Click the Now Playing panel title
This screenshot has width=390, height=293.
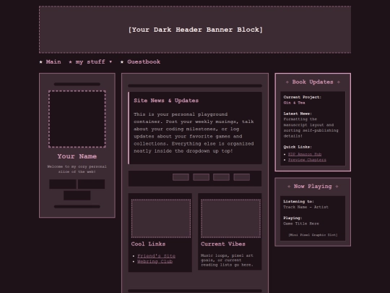[x=313, y=187]
